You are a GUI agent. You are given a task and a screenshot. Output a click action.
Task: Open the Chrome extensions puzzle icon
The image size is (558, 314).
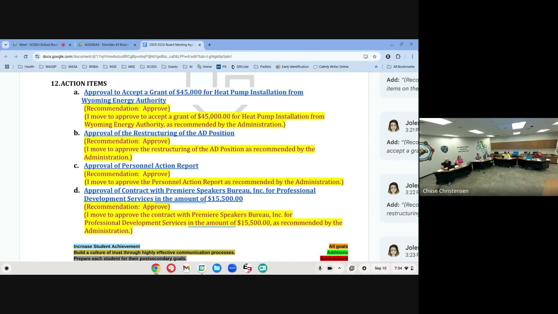(398, 56)
